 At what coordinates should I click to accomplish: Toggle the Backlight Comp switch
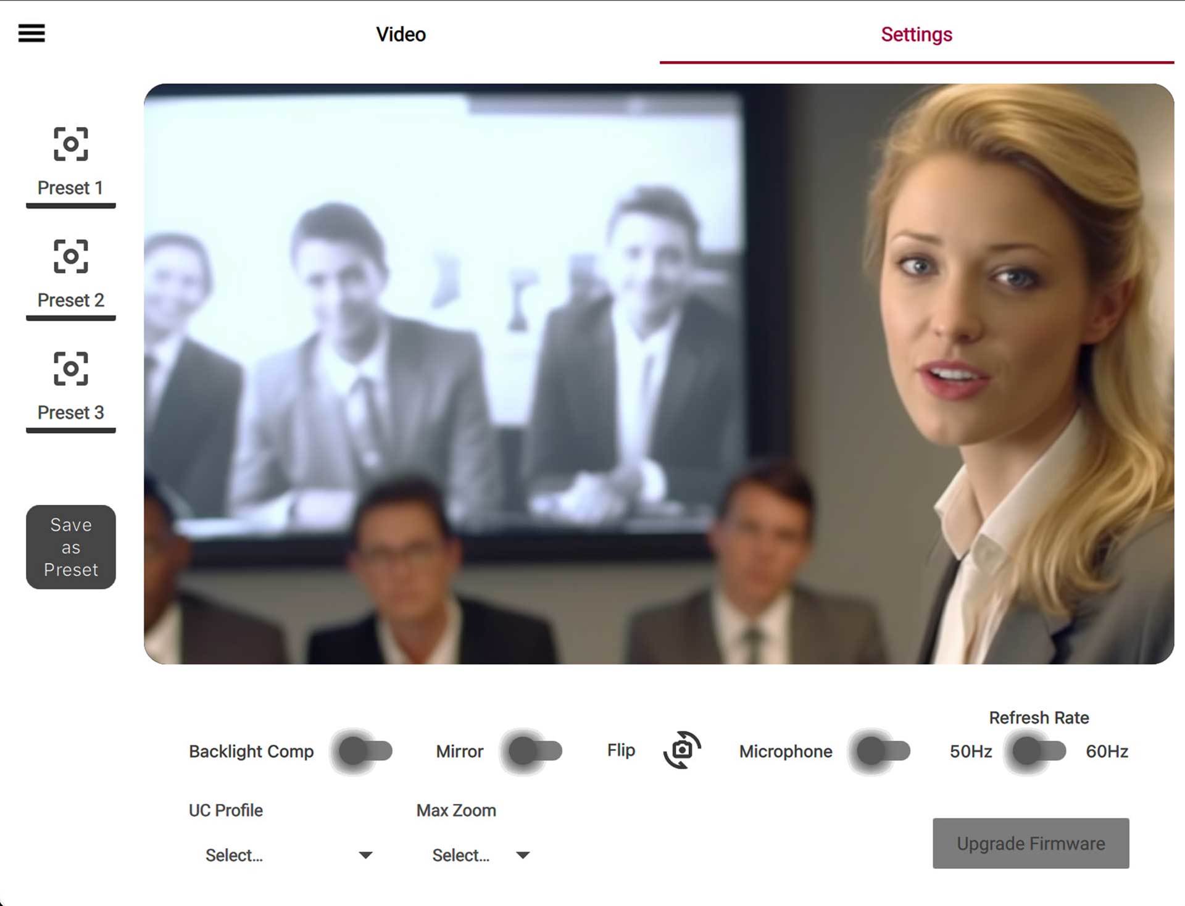click(x=365, y=751)
